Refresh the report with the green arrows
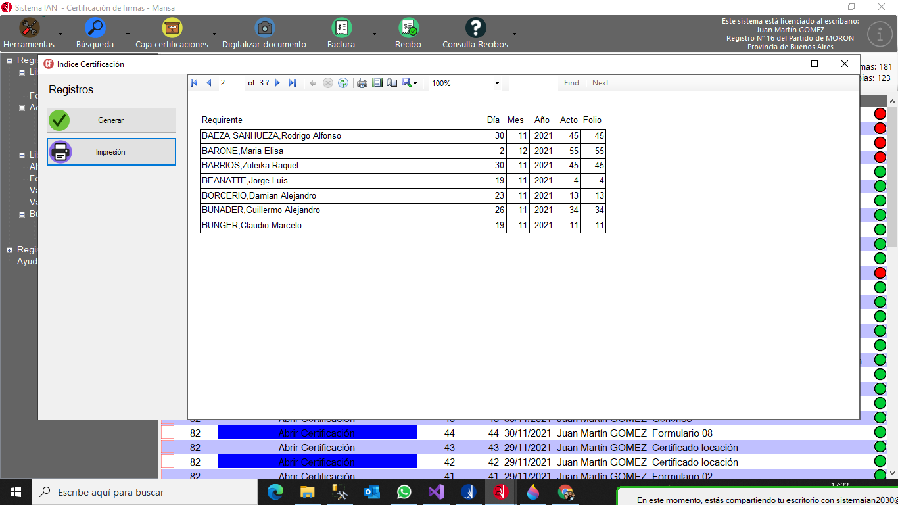 pyautogui.click(x=343, y=83)
